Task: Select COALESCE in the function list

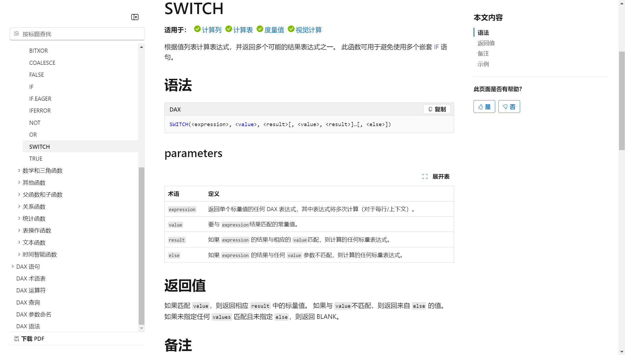Action: (x=42, y=63)
